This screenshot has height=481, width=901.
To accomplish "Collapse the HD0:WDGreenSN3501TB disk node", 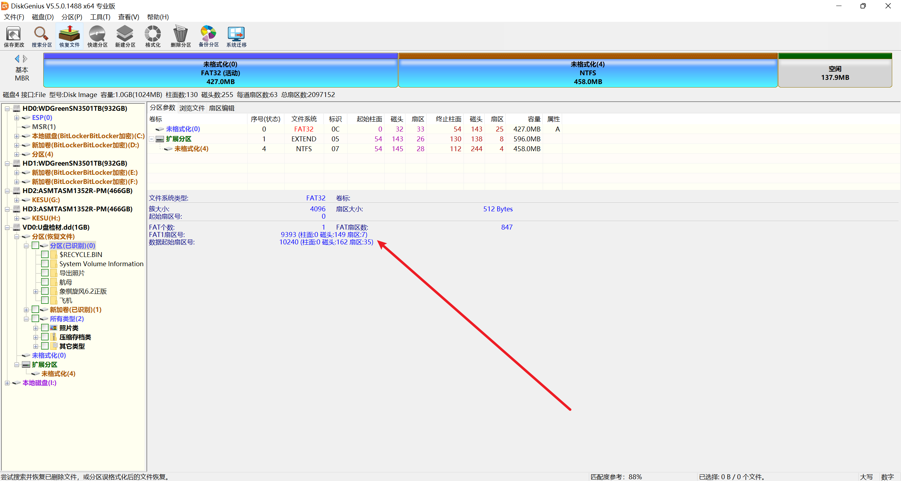I will (7, 109).
